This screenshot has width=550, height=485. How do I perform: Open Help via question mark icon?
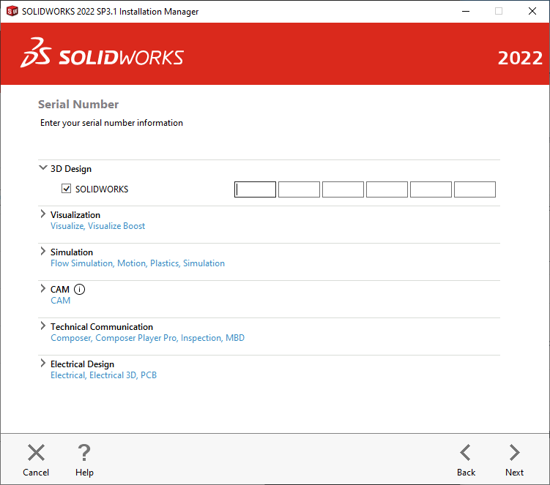click(84, 452)
